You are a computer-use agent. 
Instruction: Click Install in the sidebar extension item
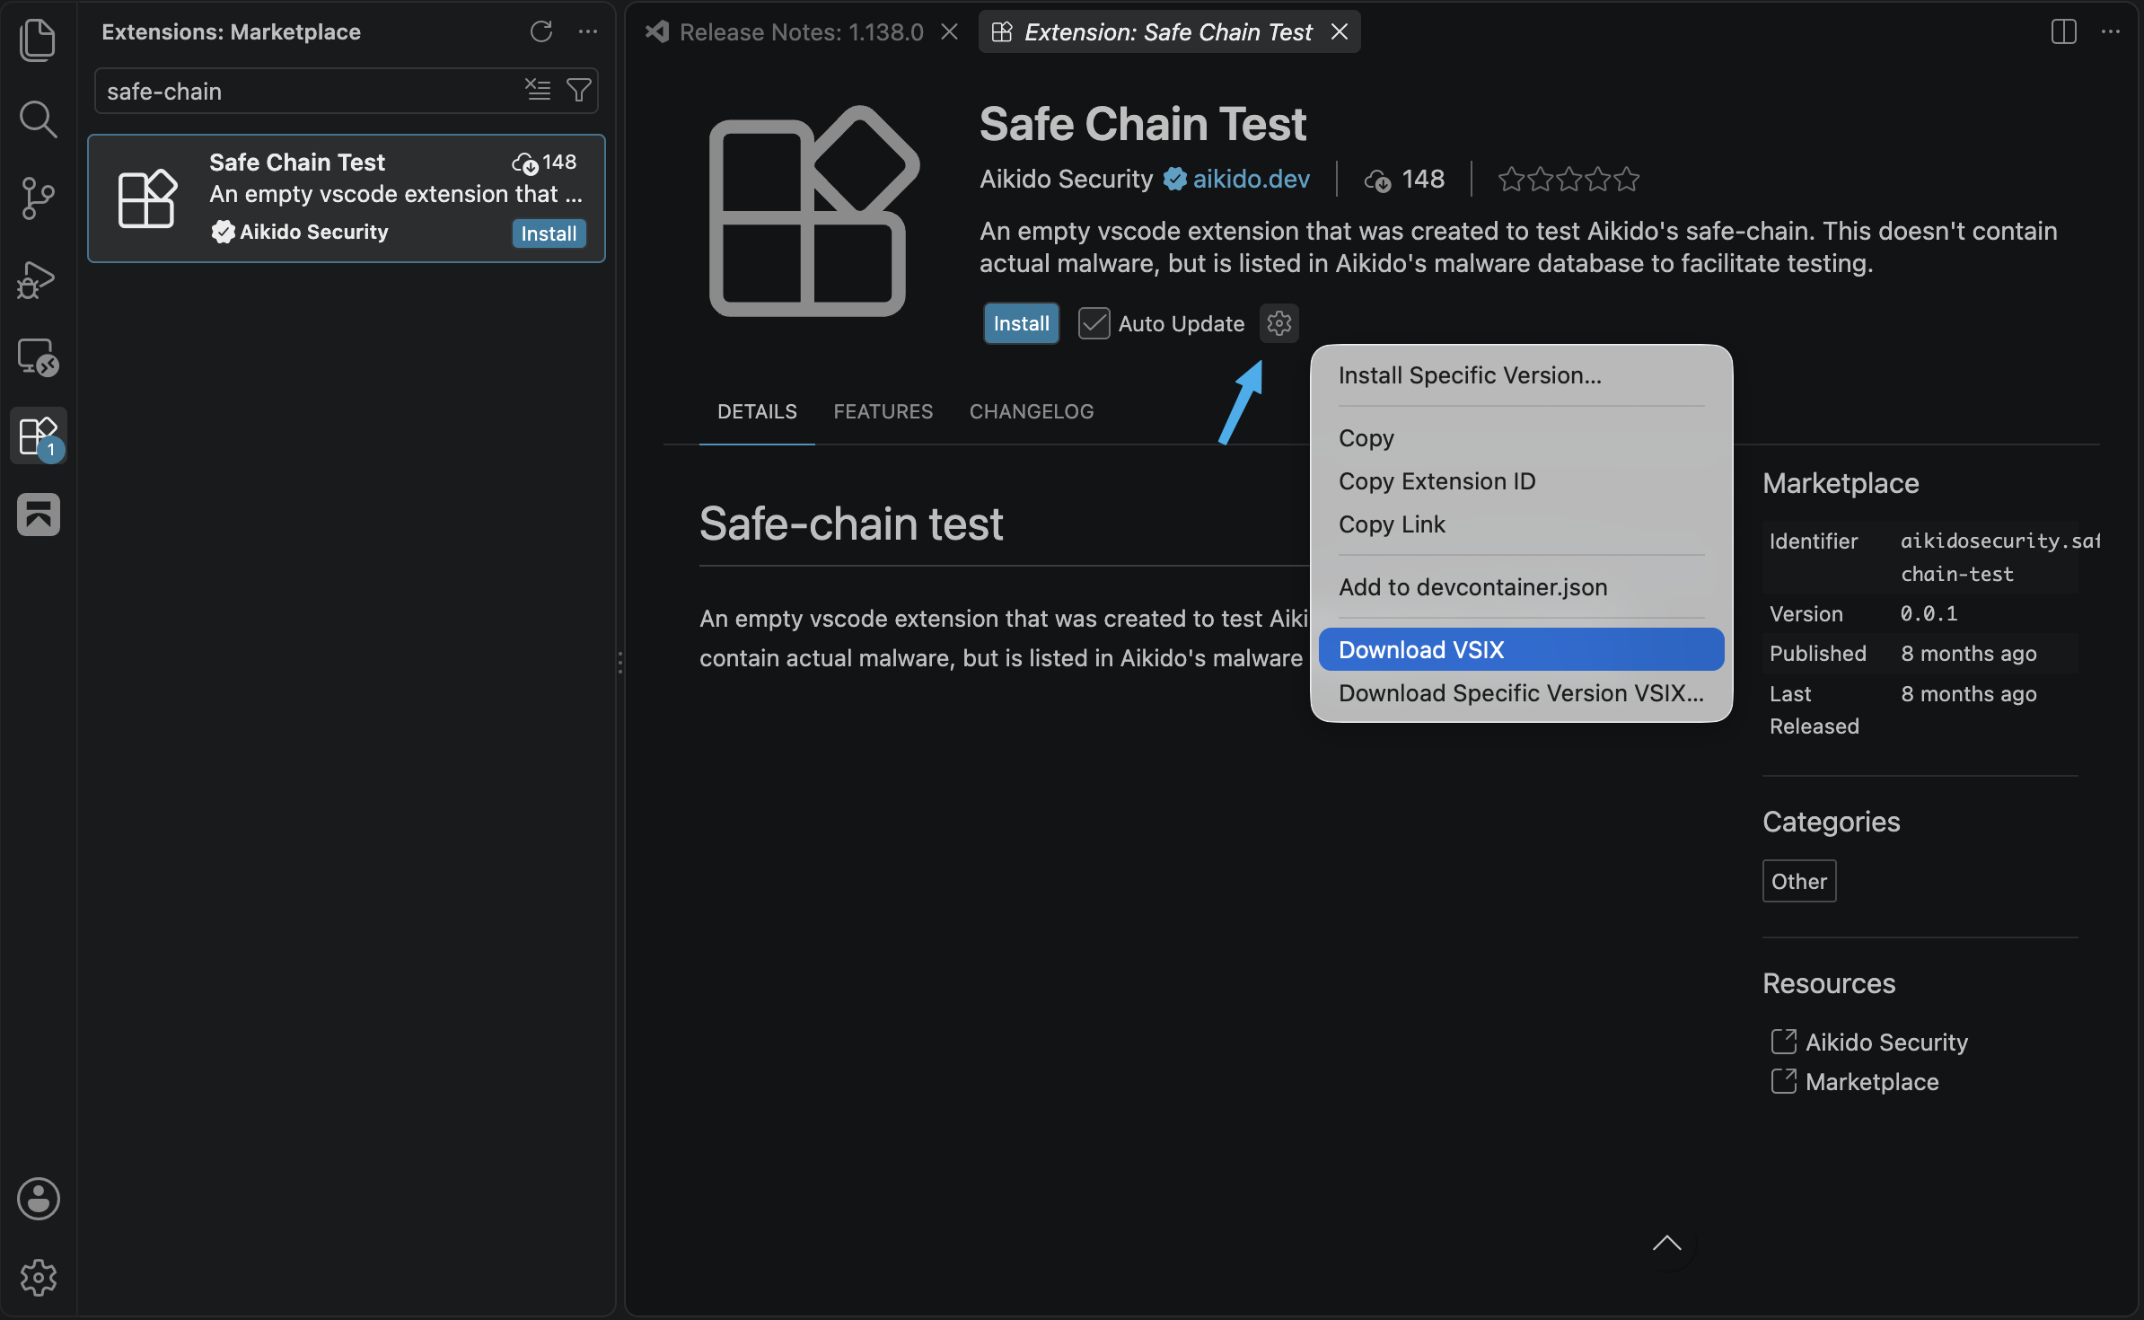[549, 233]
